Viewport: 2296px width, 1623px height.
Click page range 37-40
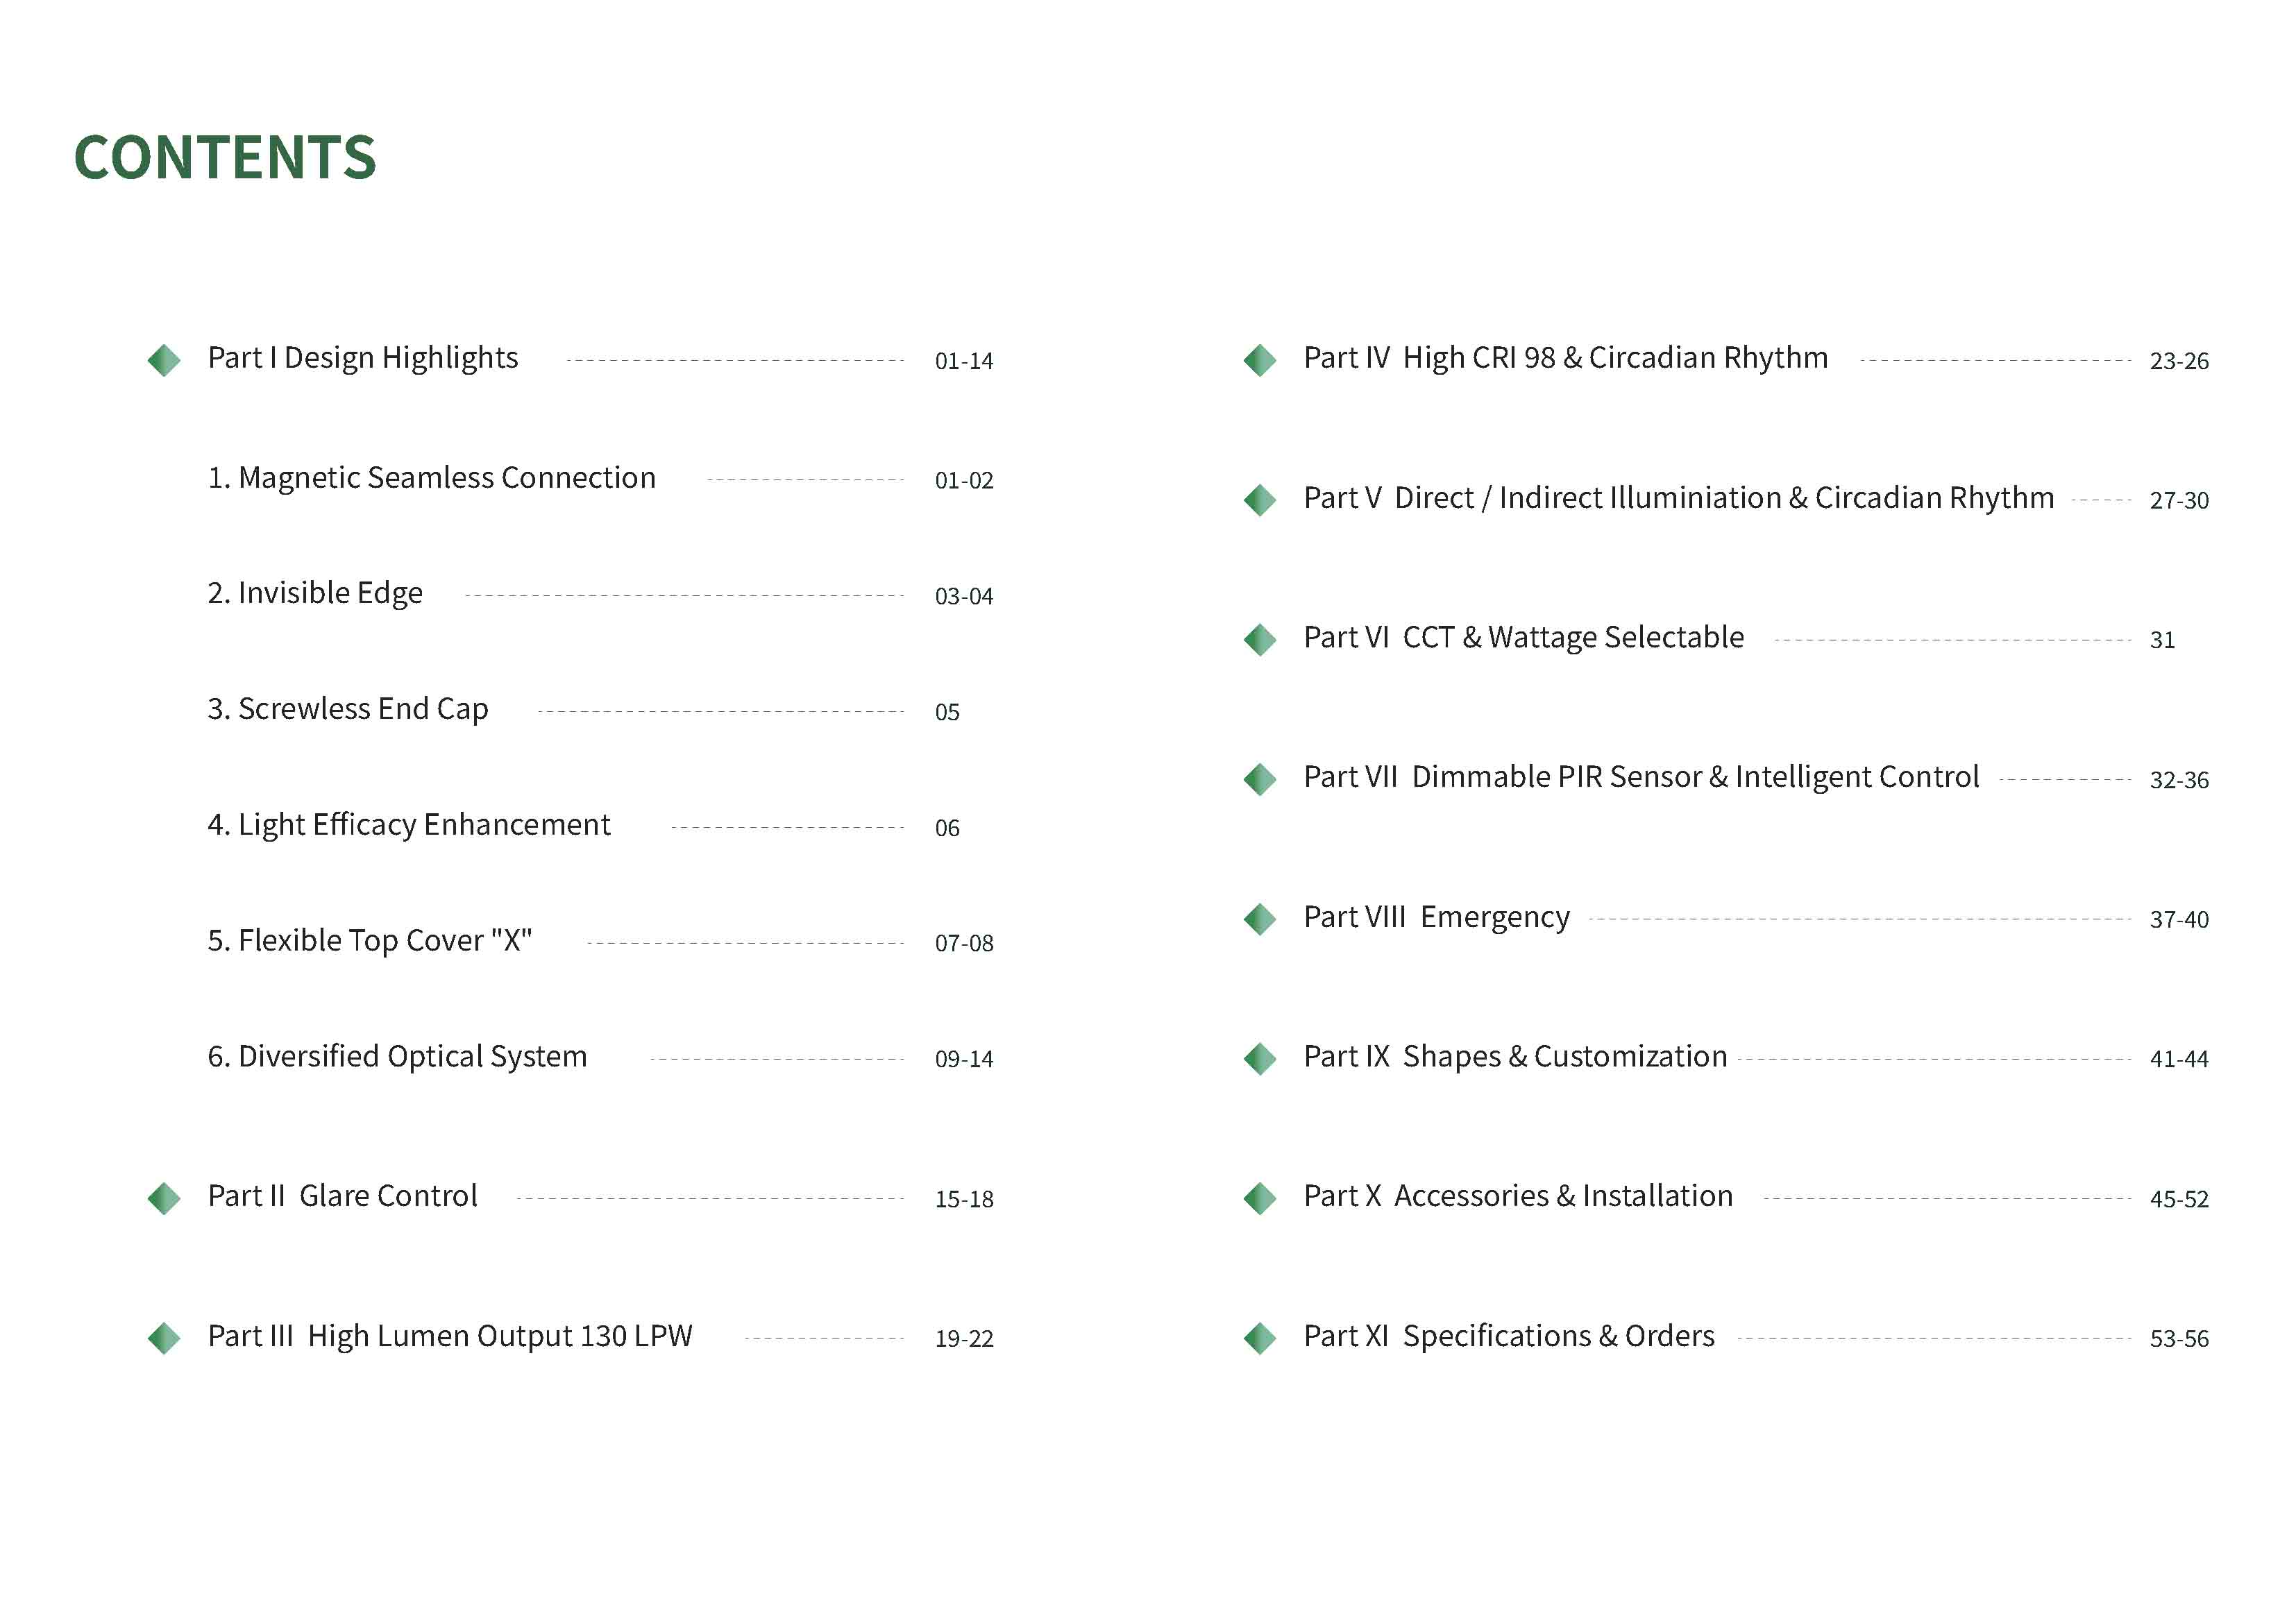(2179, 920)
